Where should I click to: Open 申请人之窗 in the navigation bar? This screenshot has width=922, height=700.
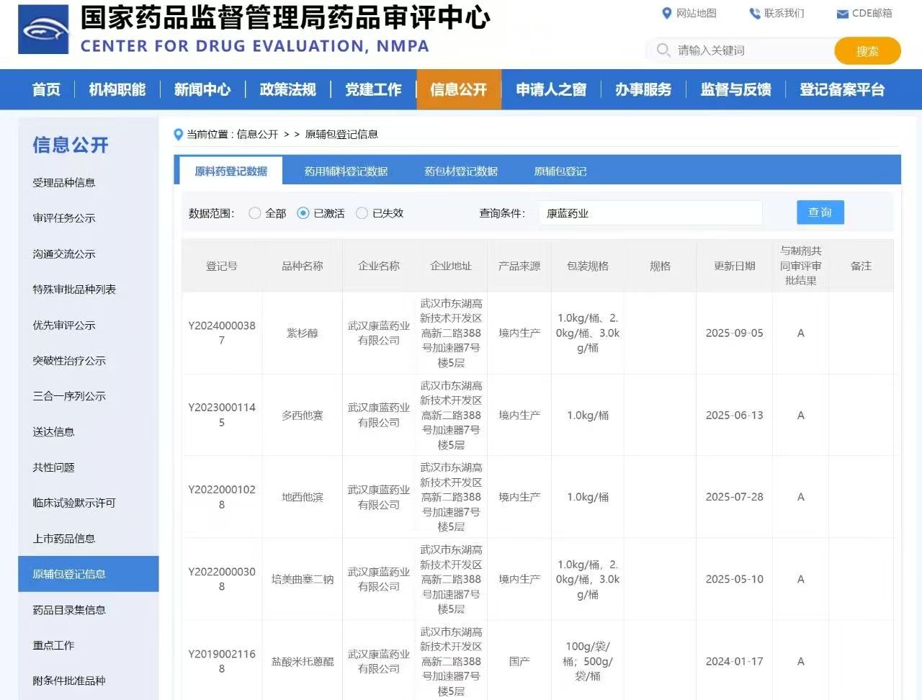[551, 90]
